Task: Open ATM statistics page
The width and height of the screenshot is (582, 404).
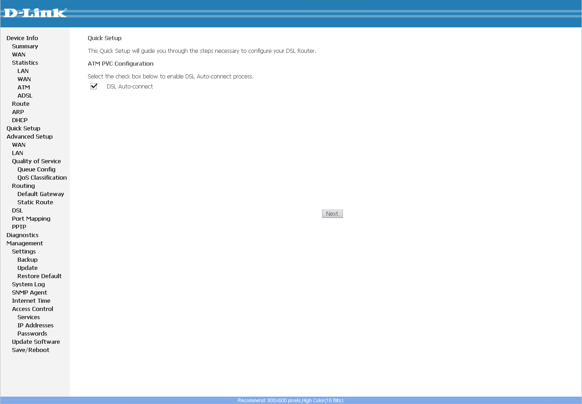Action: tap(24, 88)
